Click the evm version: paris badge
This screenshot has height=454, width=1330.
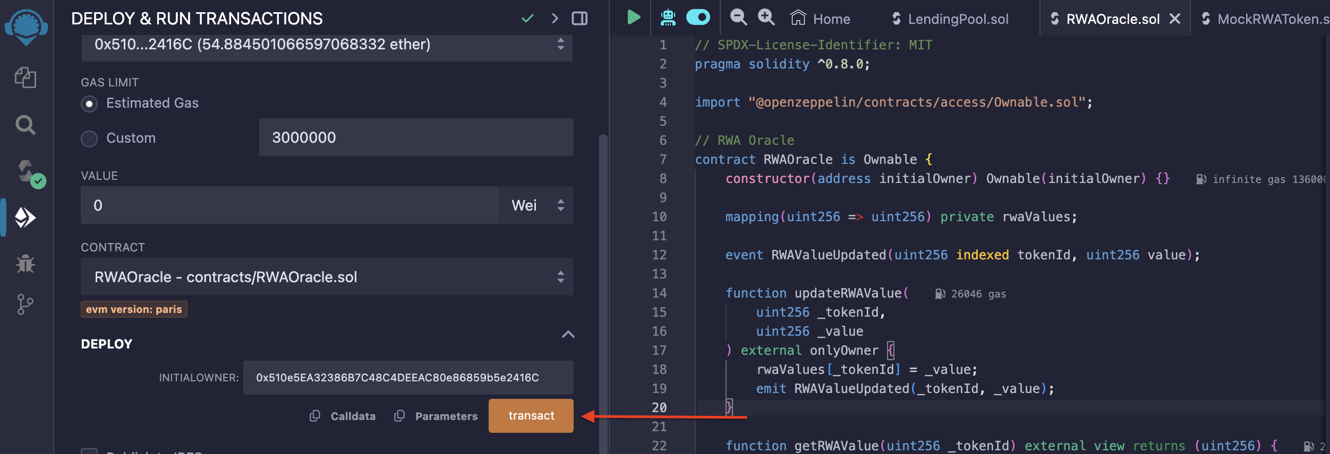(134, 309)
